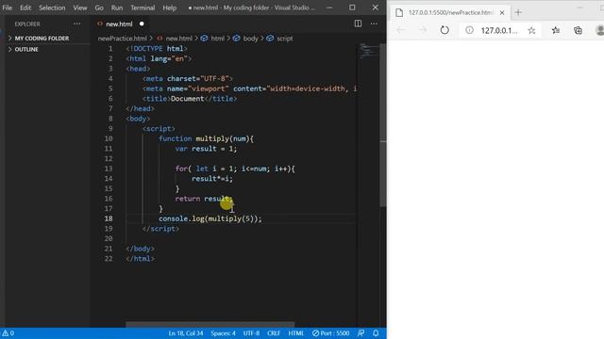This screenshot has height=339, width=604.
Task: Close the browser newPractice.html tab
Action: [502, 12]
